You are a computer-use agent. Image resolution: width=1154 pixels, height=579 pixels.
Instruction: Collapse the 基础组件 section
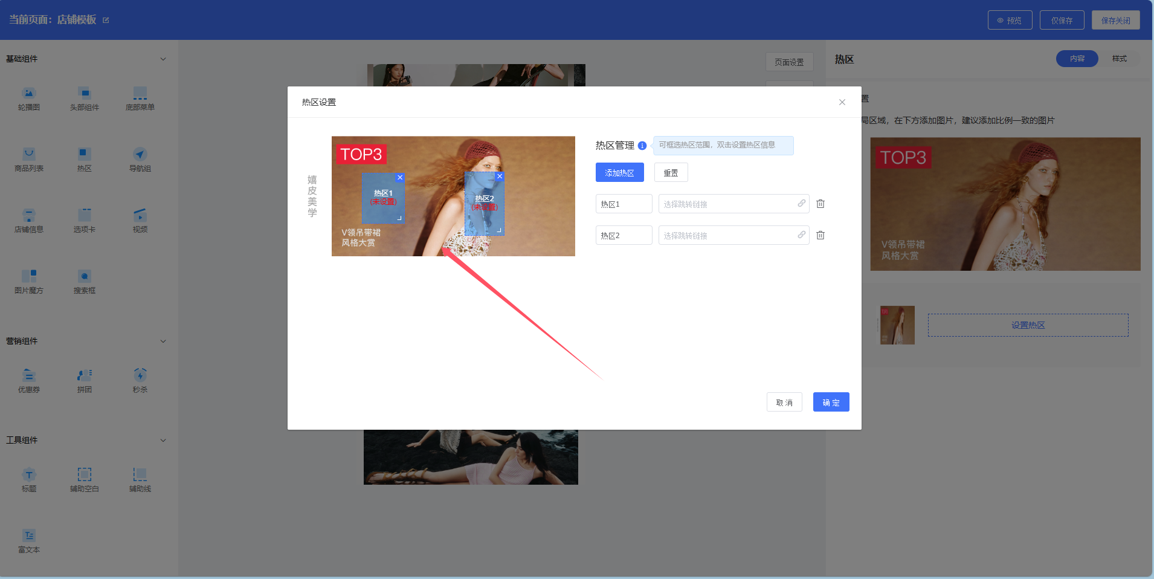click(163, 59)
